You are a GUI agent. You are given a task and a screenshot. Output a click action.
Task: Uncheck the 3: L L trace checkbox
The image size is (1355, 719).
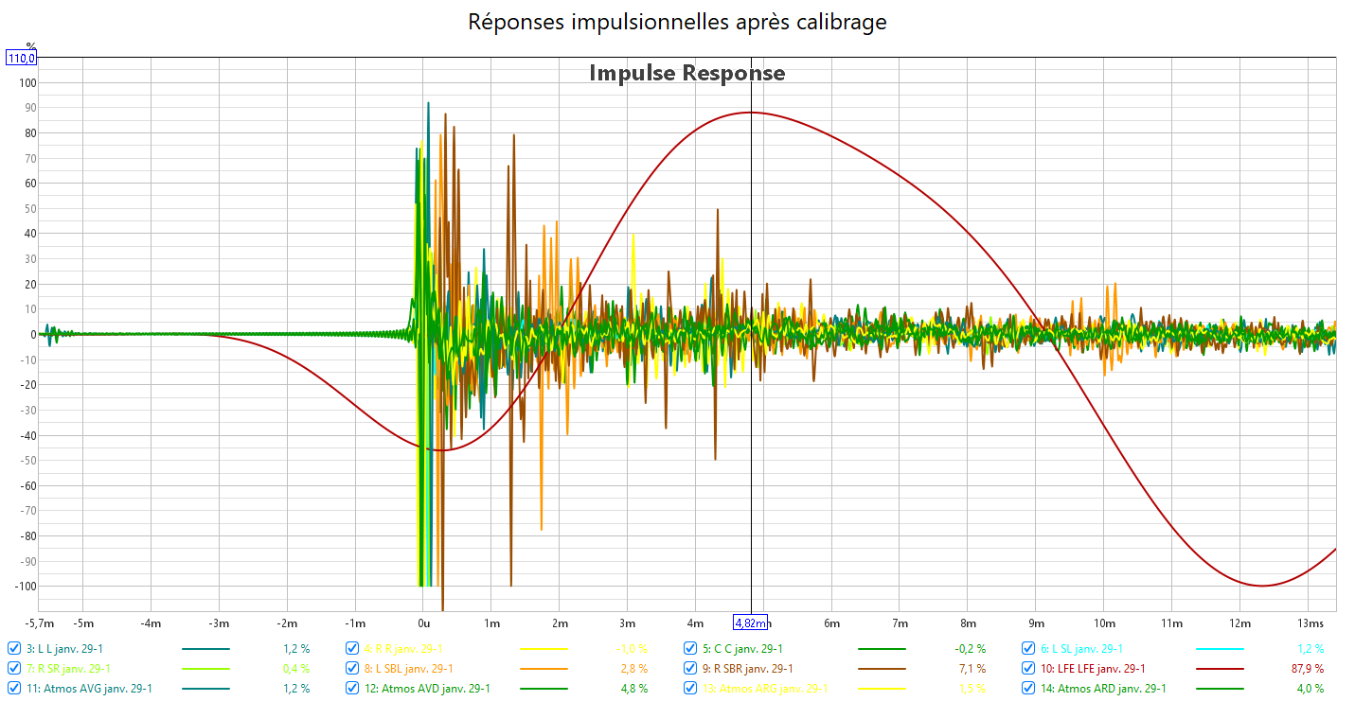(x=14, y=649)
